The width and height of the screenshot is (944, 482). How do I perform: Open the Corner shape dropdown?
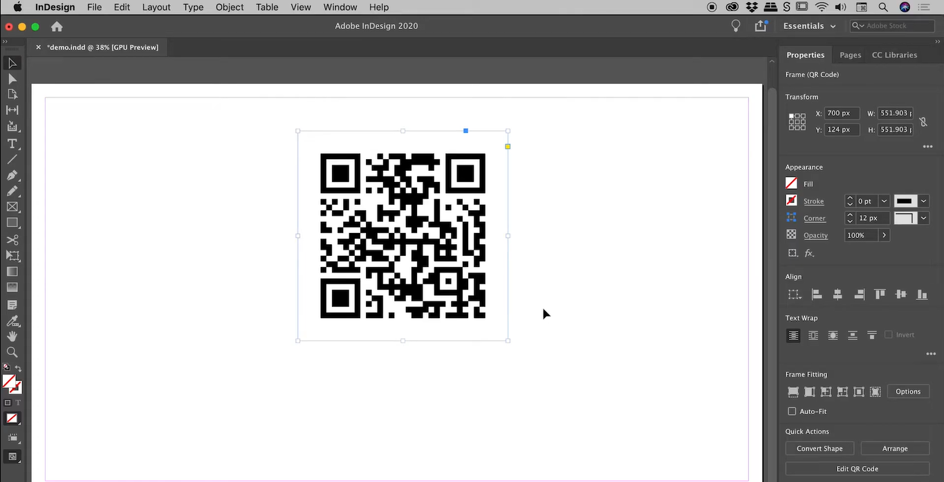click(x=923, y=217)
